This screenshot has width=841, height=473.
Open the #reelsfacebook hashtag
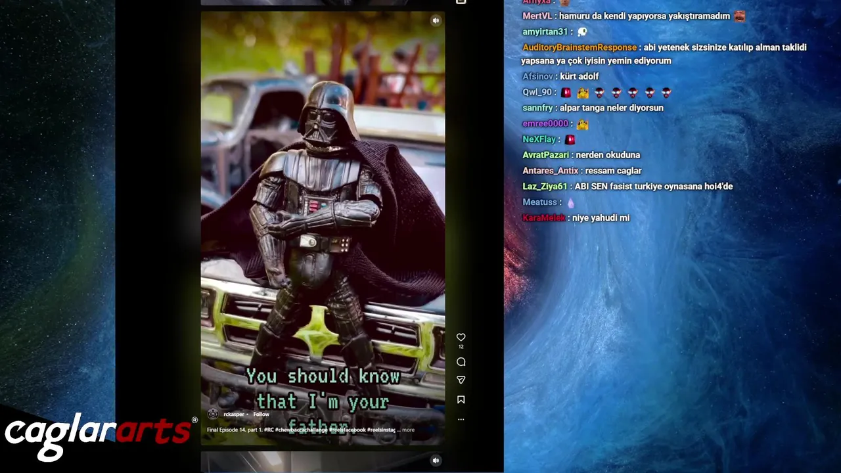pyautogui.click(x=348, y=430)
